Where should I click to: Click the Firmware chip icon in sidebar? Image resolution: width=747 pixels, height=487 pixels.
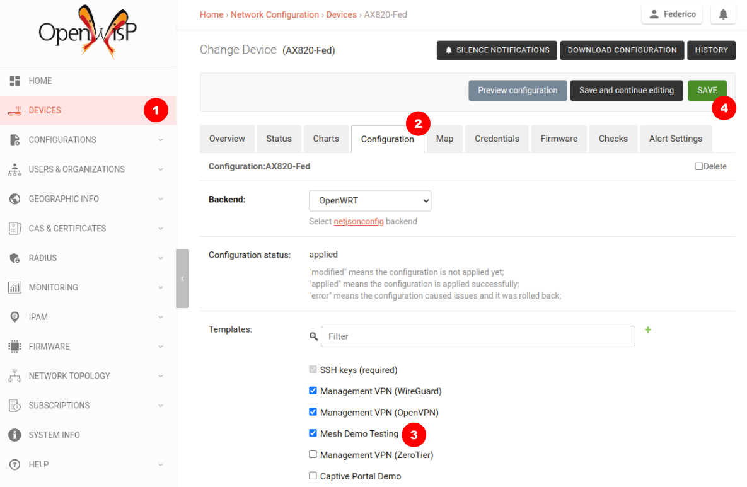[15, 346]
